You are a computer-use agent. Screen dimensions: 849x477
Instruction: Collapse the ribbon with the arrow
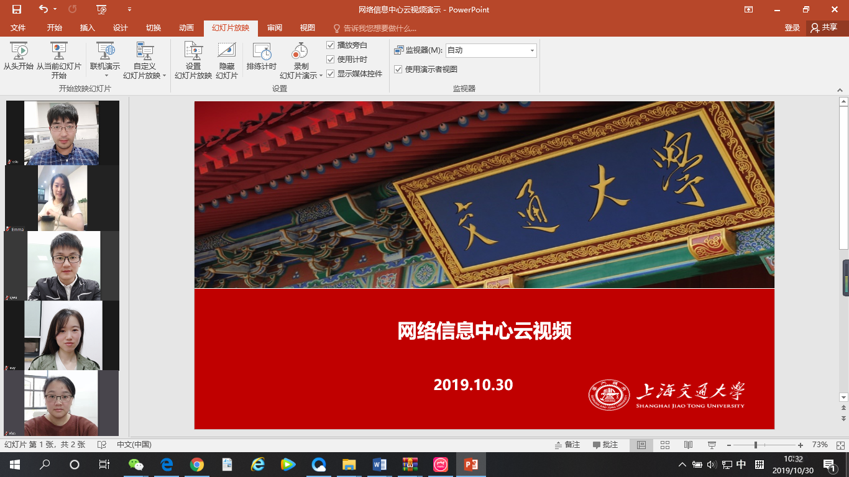click(840, 90)
